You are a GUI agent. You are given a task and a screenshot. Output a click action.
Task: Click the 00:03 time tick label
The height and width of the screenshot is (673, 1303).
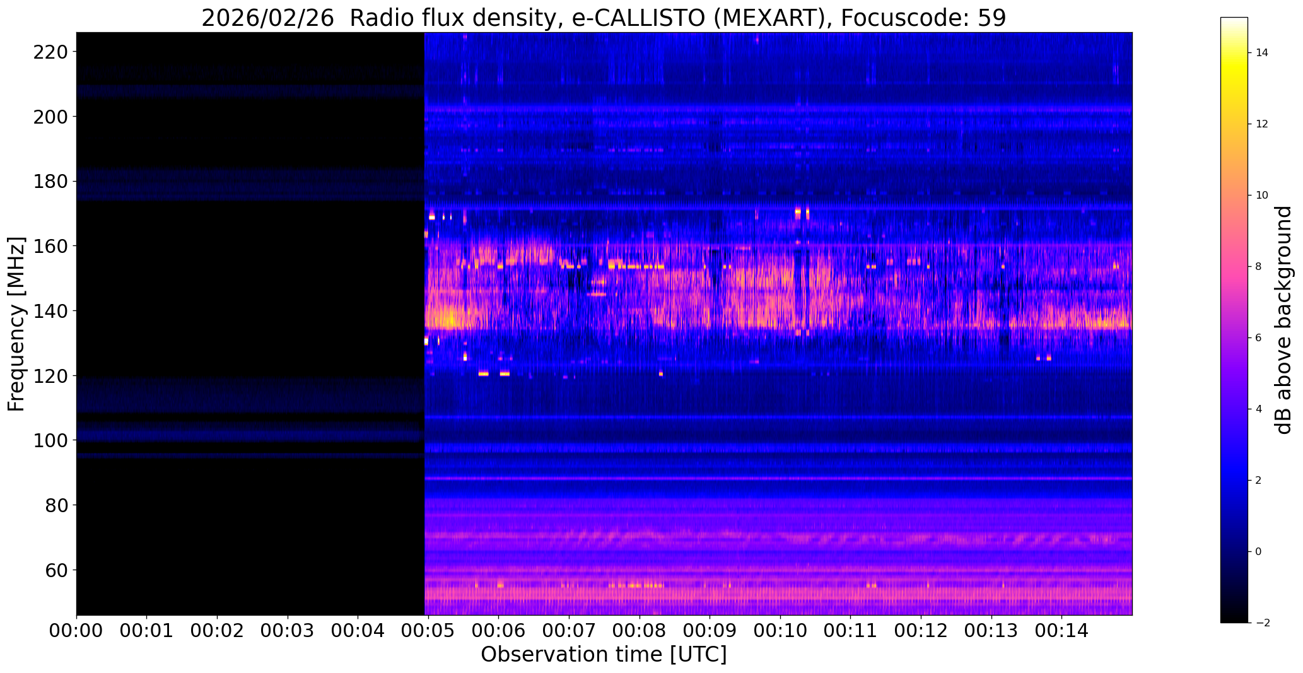tap(288, 631)
